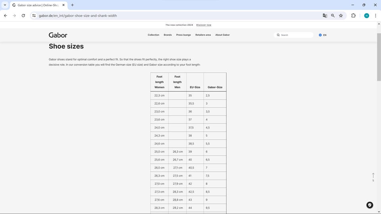Select the 23,0 cm foot length cell
Image resolution: width=381 pixels, height=214 pixels.
(160, 111)
